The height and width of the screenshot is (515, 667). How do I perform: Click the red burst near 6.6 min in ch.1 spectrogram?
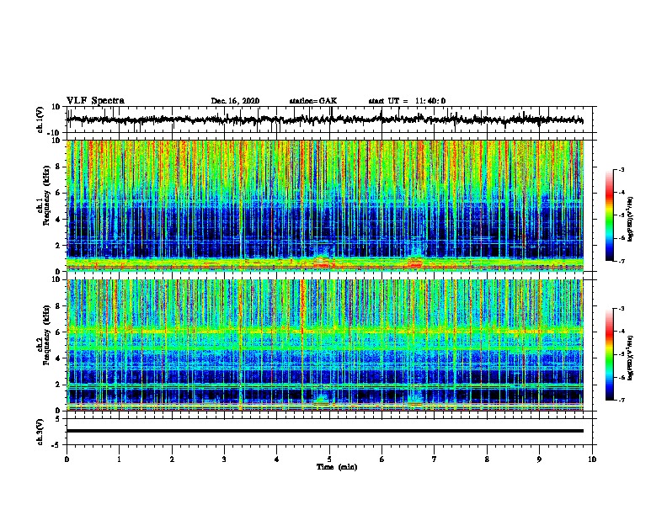[414, 264]
